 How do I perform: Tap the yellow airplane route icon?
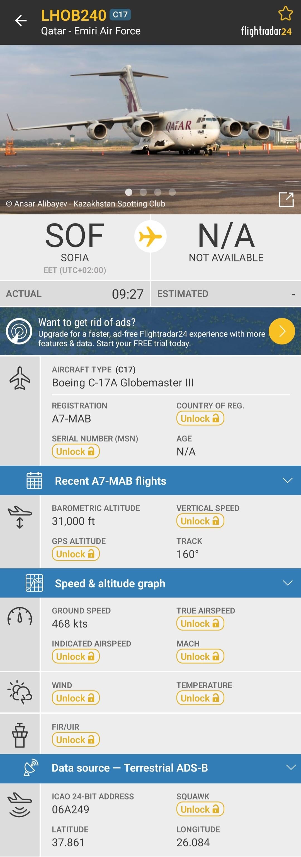pyautogui.click(x=150, y=237)
